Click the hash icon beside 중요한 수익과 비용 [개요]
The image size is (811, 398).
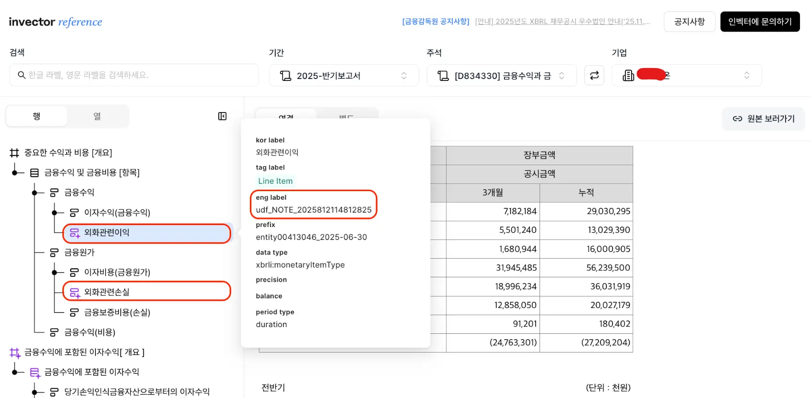tap(14, 153)
